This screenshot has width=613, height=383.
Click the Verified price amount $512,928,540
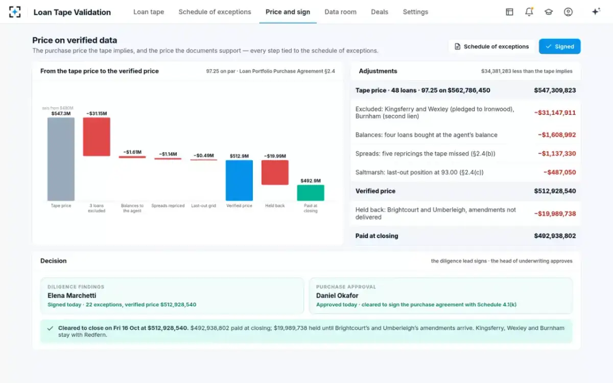555,191
